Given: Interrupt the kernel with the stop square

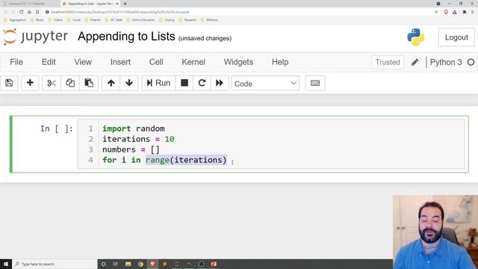Looking at the screenshot, I should [x=184, y=83].
